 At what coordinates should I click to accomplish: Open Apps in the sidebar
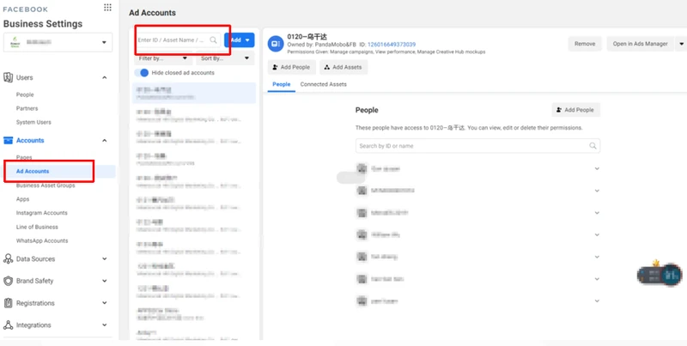click(23, 199)
